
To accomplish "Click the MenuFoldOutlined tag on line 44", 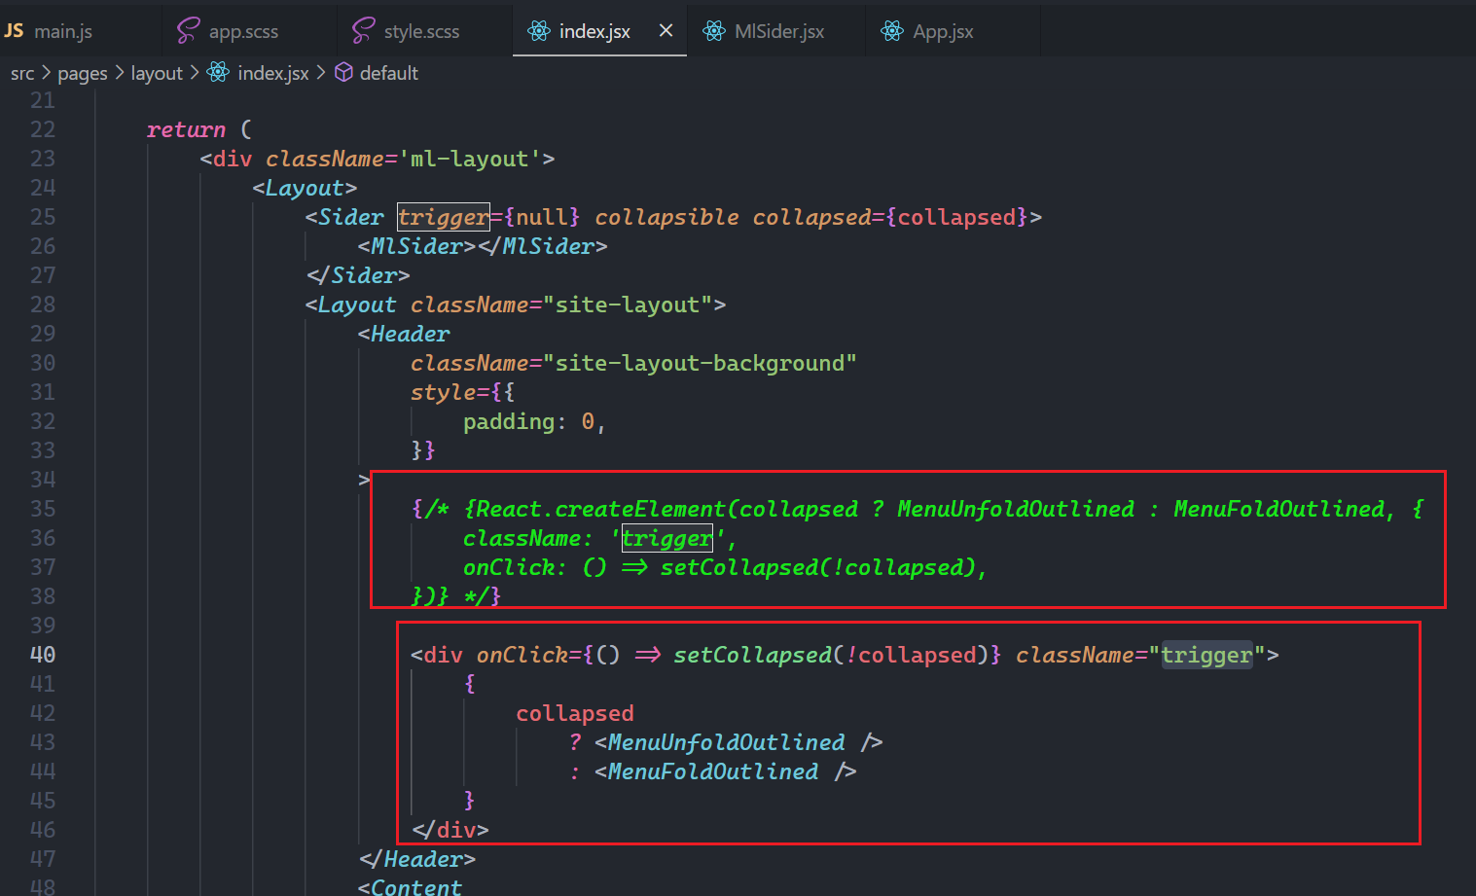I will pos(726,771).
